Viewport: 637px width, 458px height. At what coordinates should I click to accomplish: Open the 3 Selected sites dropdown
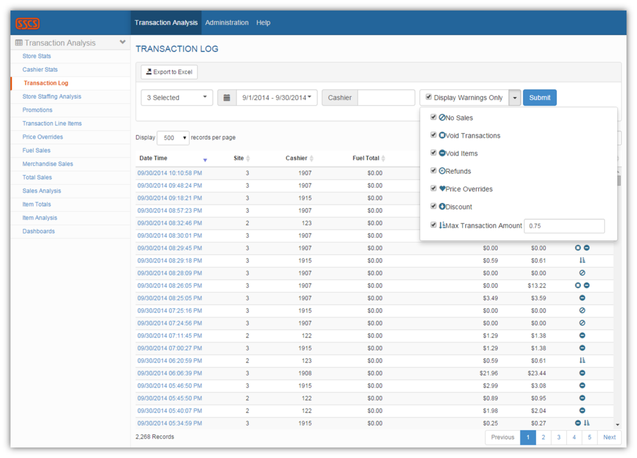(176, 97)
